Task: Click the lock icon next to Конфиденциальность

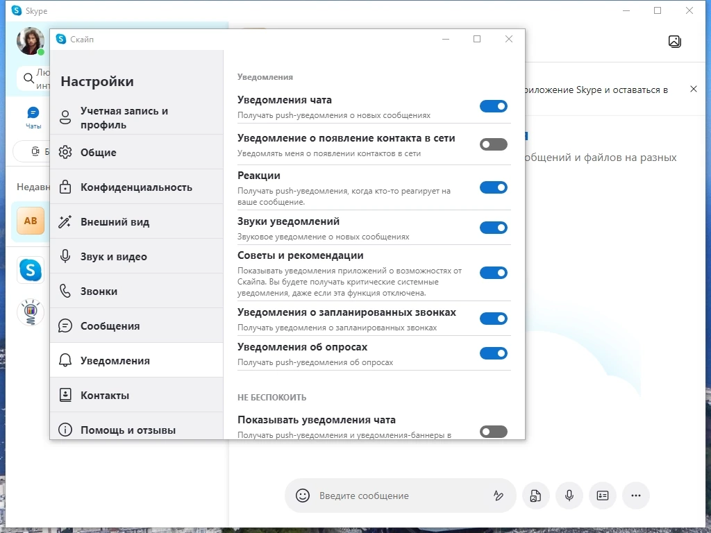Action: [65, 187]
